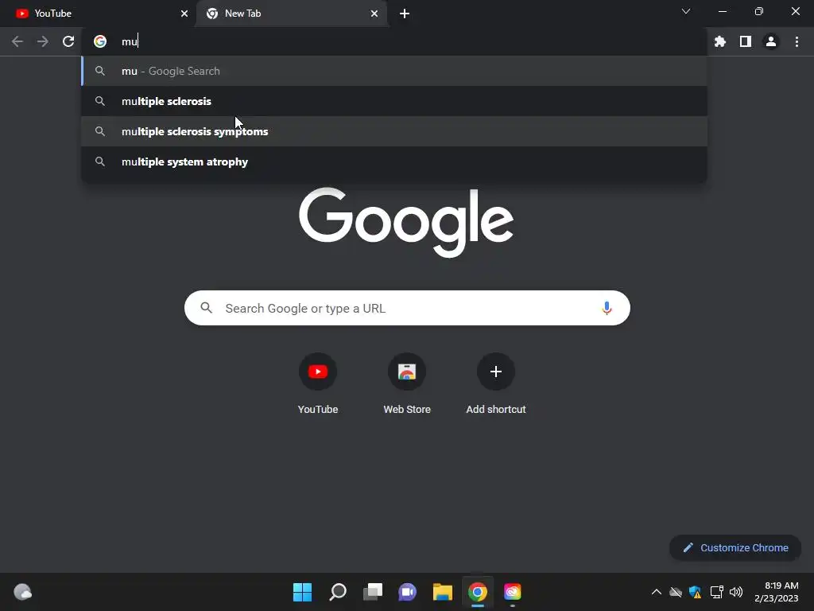Toggle the side panel icon
Image resolution: width=814 pixels, height=611 pixels.
(x=746, y=41)
